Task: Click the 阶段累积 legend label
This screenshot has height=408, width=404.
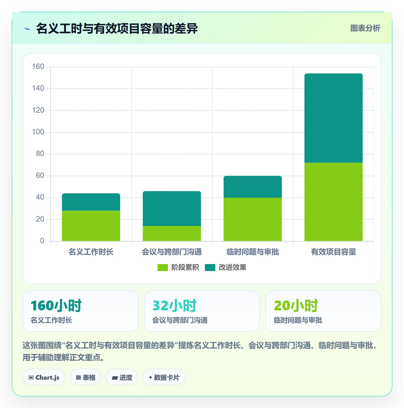Action: coord(185,268)
